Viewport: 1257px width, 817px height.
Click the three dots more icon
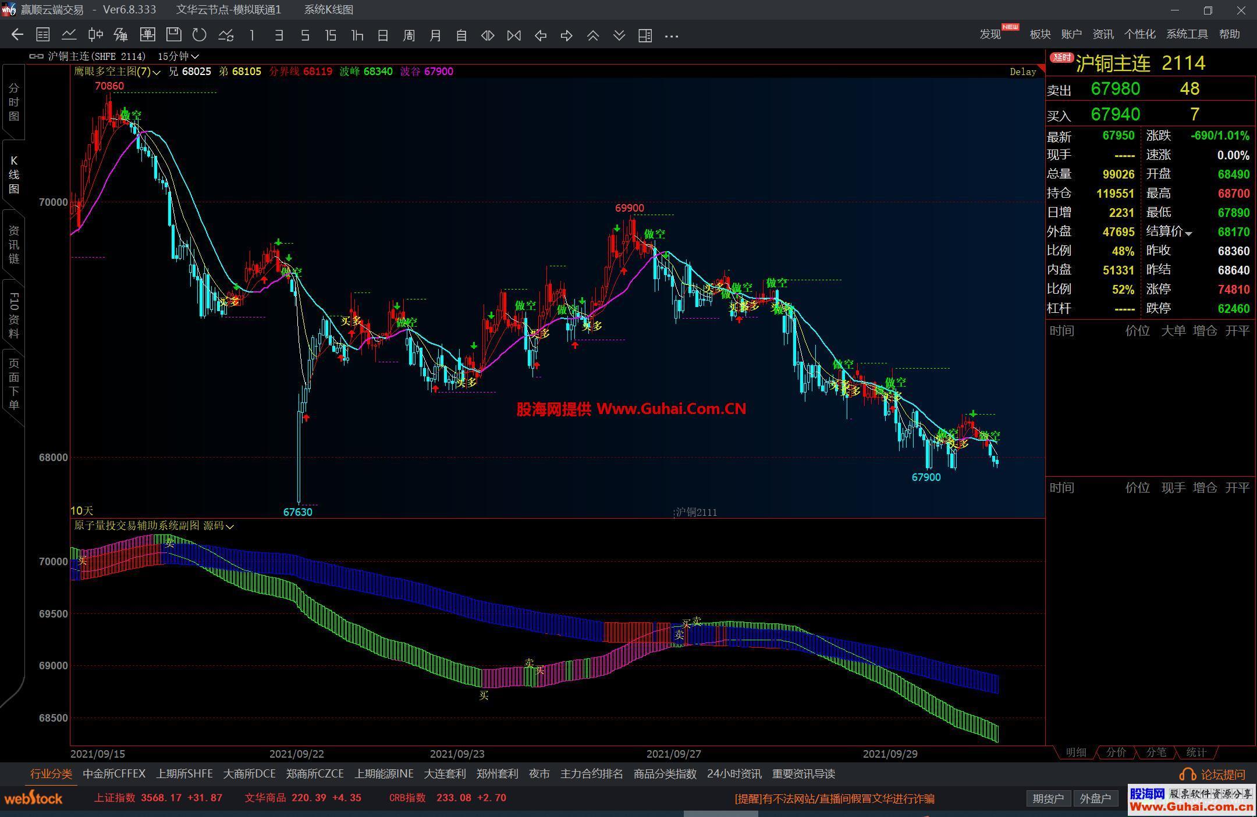tap(672, 35)
